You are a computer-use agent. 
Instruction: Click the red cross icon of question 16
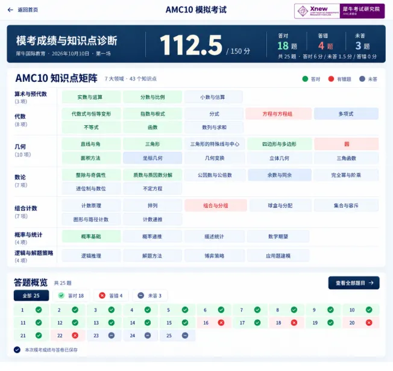pyautogui.click(x=221, y=323)
